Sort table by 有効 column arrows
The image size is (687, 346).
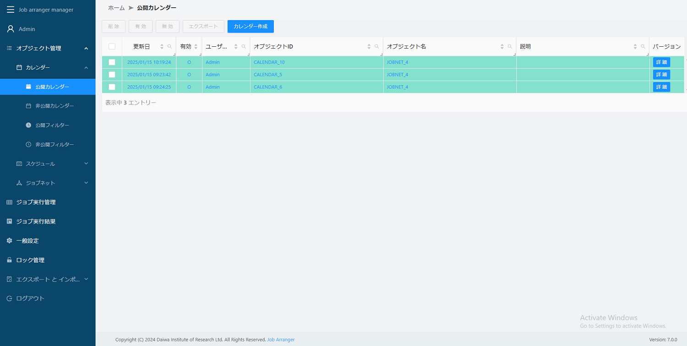tap(196, 47)
